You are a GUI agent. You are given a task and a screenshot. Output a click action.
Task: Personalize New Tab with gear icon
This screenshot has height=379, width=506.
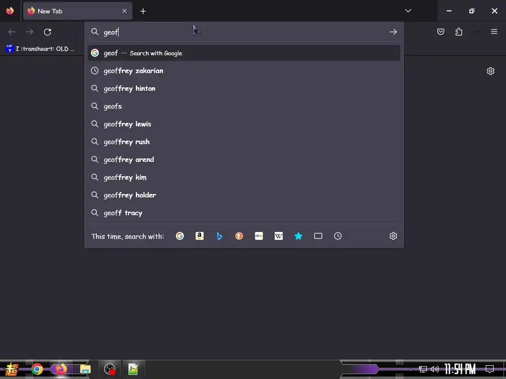tap(491, 71)
